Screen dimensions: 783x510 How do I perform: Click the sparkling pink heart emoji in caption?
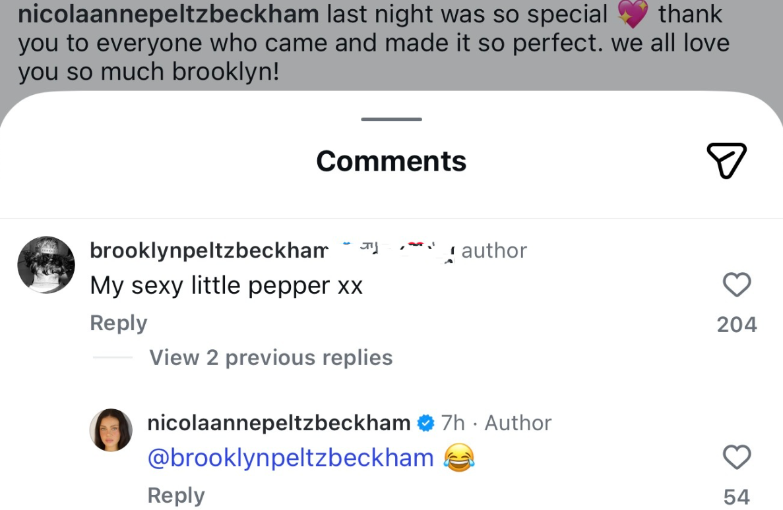tap(633, 14)
